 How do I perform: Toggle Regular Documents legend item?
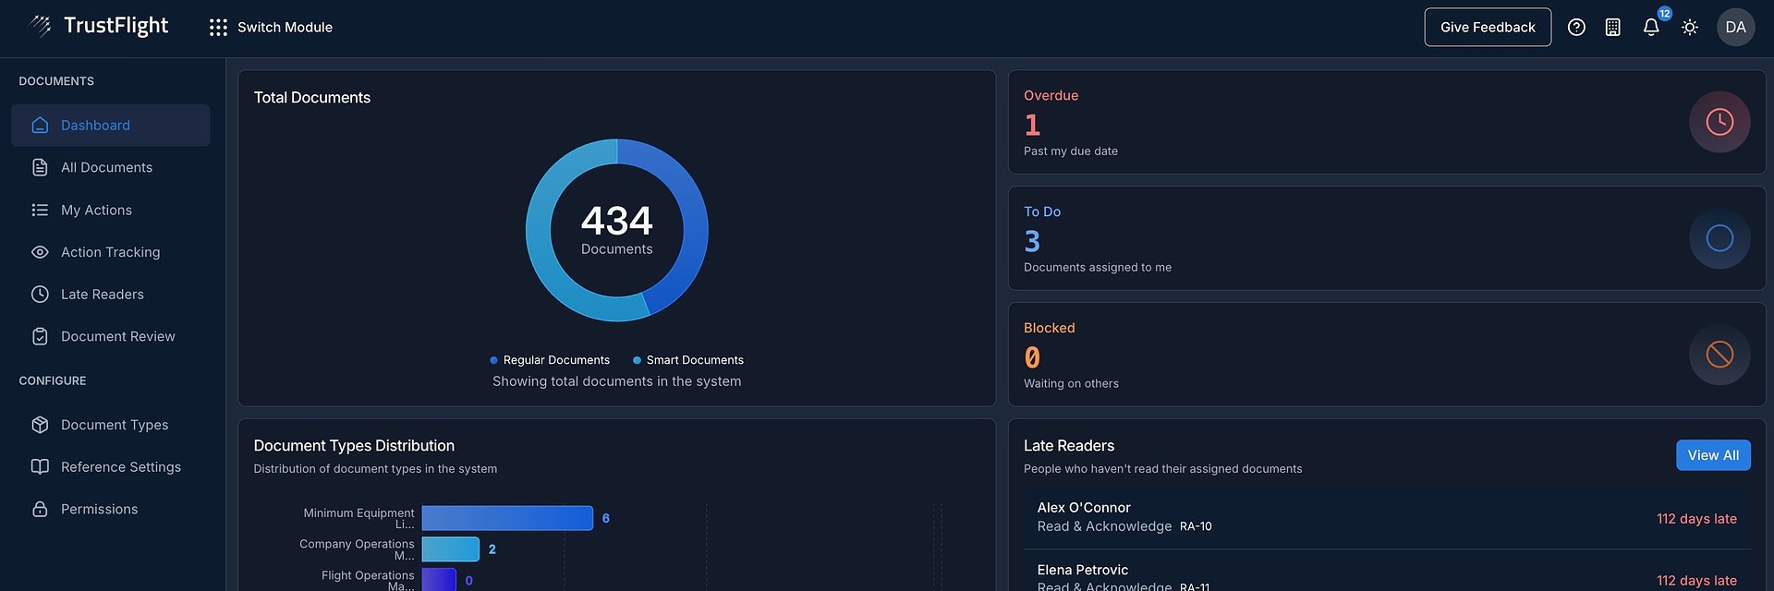(x=550, y=360)
